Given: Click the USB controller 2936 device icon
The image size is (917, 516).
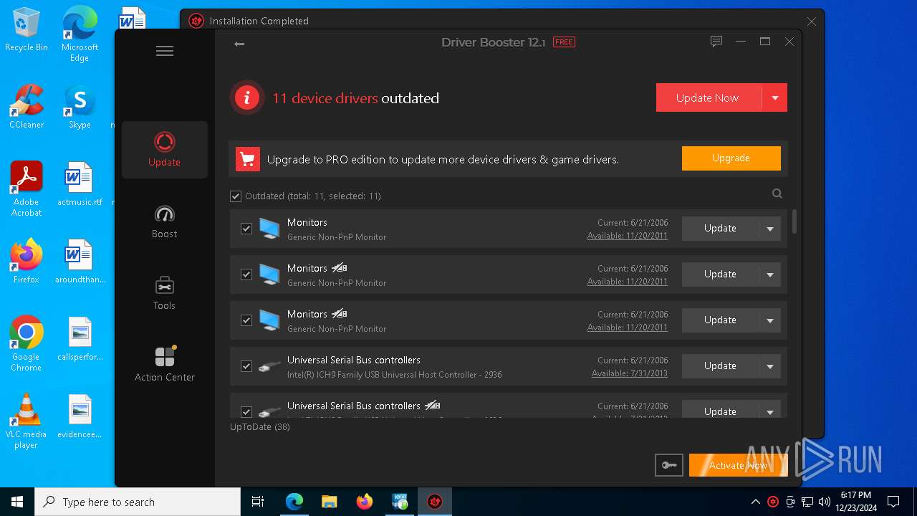Looking at the screenshot, I should click(269, 366).
